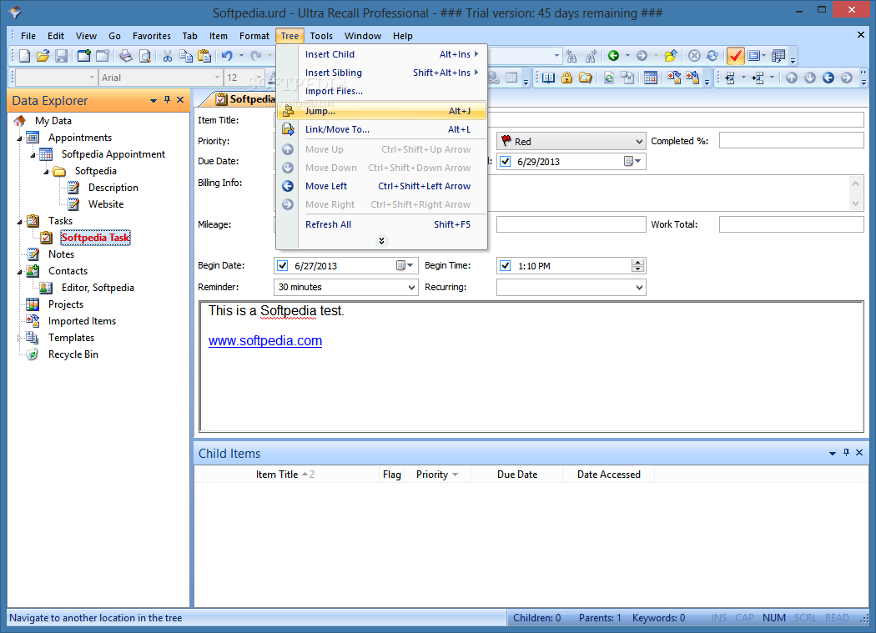The image size is (876, 633).
Task: Click the Save floppy disk icon
Action: tap(62, 56)
